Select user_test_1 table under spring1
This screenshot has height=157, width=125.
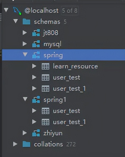[69, 122]
